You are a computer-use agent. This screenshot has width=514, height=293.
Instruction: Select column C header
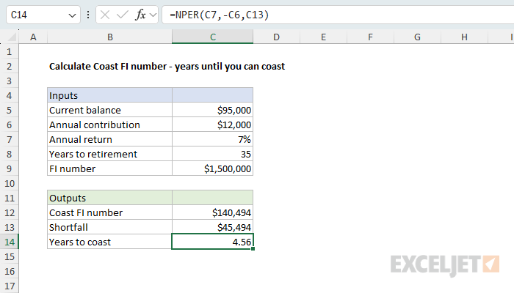click(x=212, y=37)
